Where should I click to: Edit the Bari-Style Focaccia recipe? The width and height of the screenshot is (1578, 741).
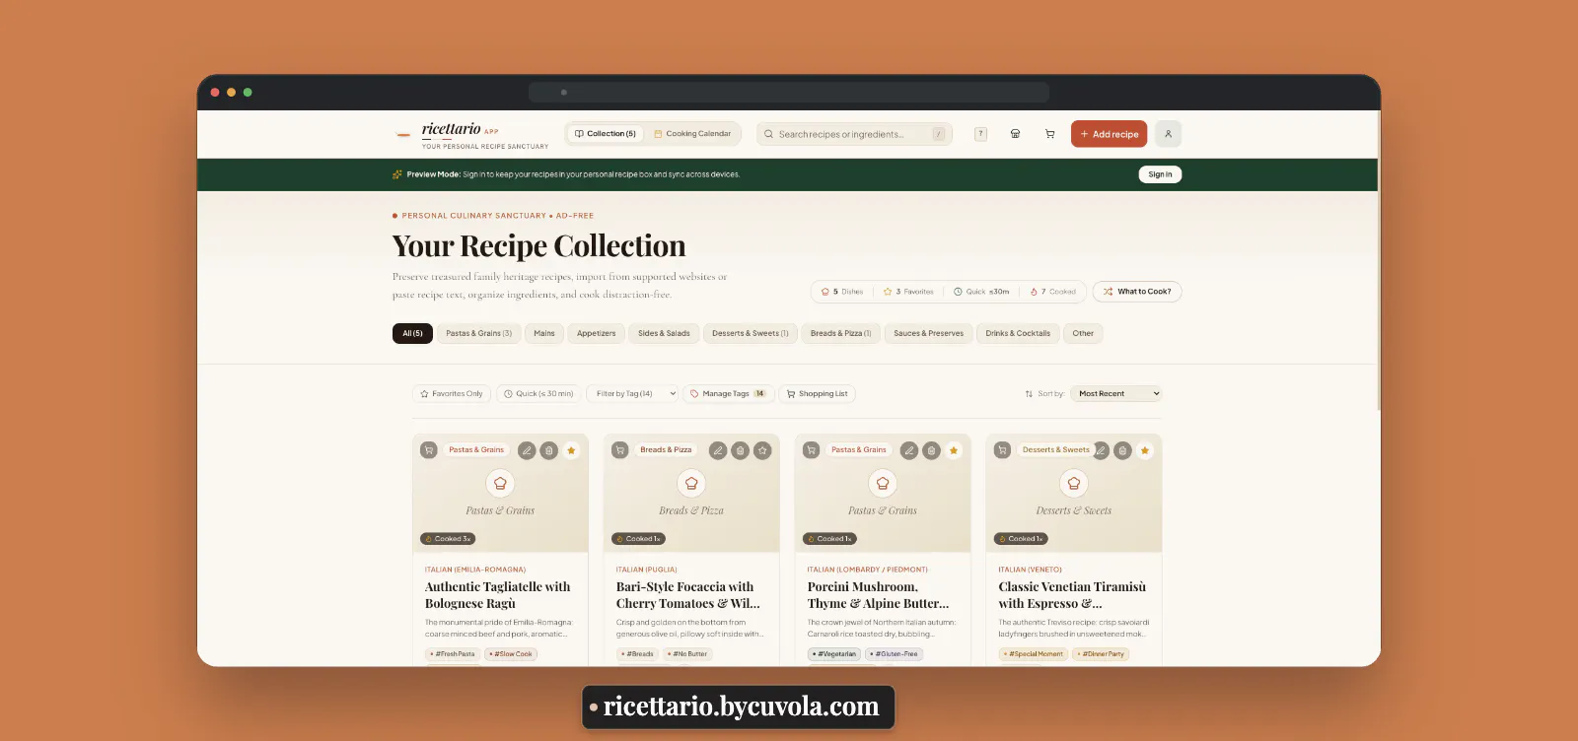tap(718, 450)
